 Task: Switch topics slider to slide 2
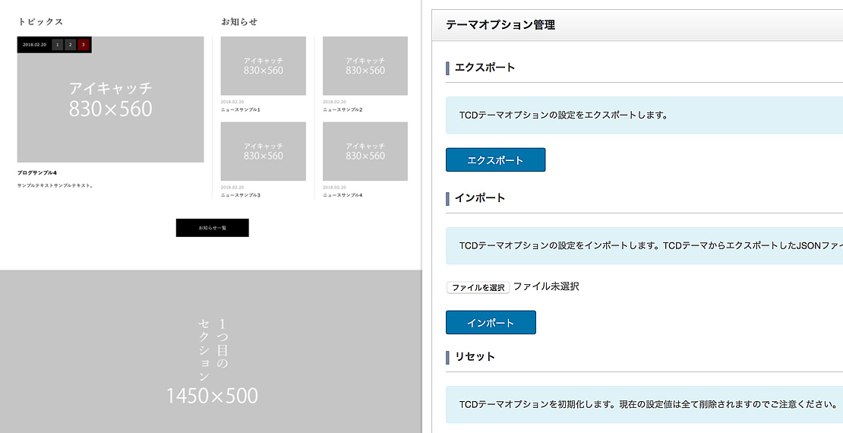pyautogui.click(x=71, y=45)
